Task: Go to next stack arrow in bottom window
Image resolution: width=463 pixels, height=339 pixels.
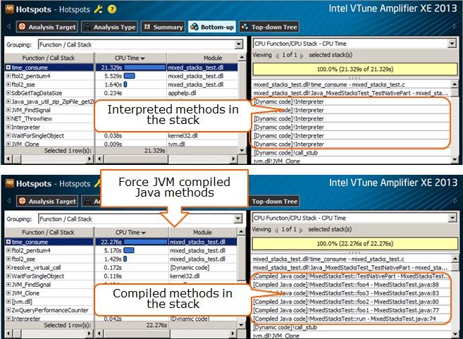Action: pos(301,230)
